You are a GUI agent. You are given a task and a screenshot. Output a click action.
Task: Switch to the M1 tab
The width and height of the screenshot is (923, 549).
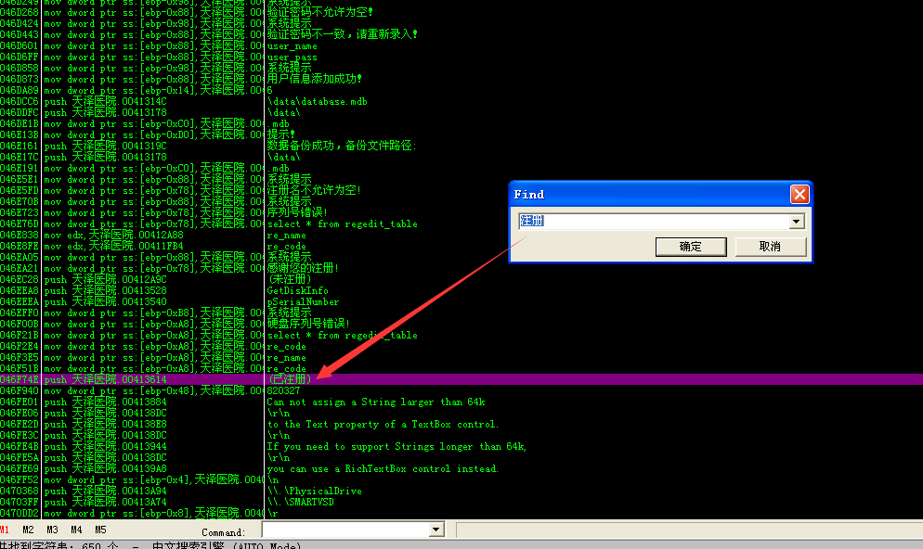(6, 530)
